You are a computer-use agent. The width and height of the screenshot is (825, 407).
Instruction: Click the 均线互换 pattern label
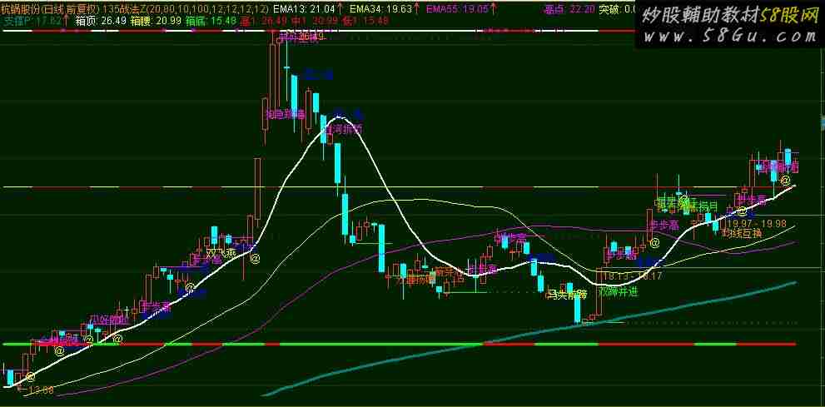click(x=740, y=232)
